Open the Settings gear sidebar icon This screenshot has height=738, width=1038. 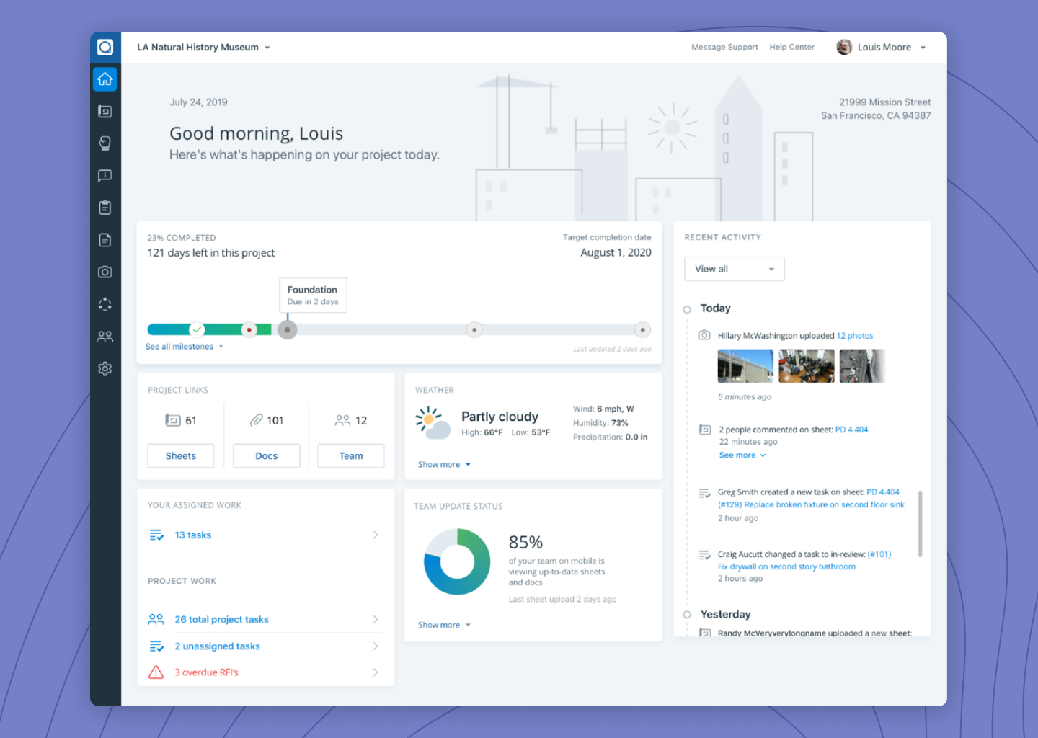pos(105,368)
